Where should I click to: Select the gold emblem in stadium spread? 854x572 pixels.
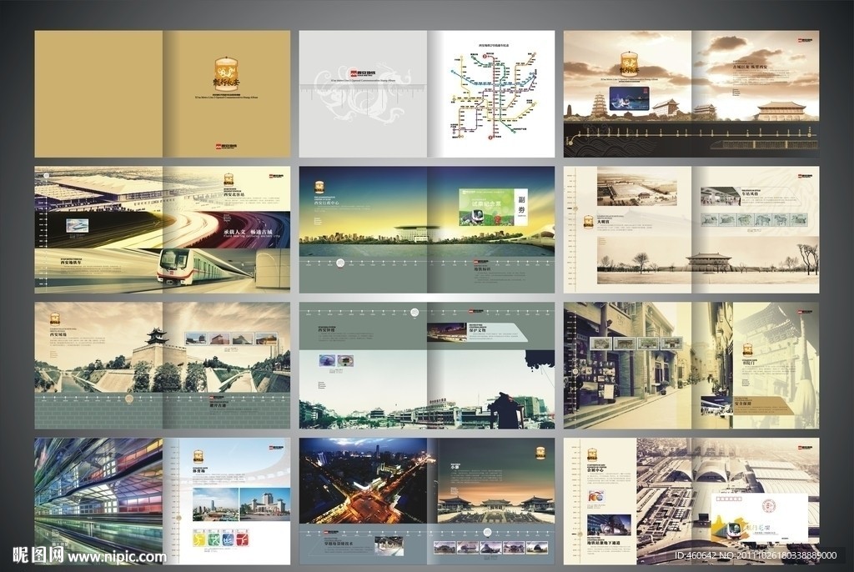coord(199,456)
